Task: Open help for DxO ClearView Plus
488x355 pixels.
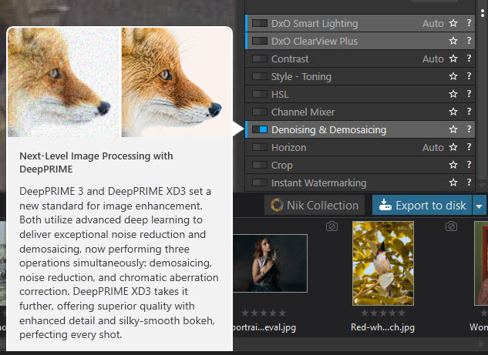Action: [x=469, y=41]
